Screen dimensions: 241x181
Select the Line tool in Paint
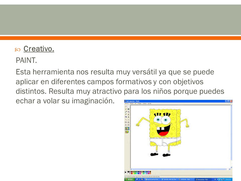point(126,120)
